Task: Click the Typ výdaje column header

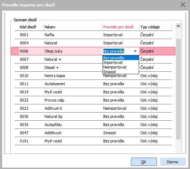Action: (155, 27)
